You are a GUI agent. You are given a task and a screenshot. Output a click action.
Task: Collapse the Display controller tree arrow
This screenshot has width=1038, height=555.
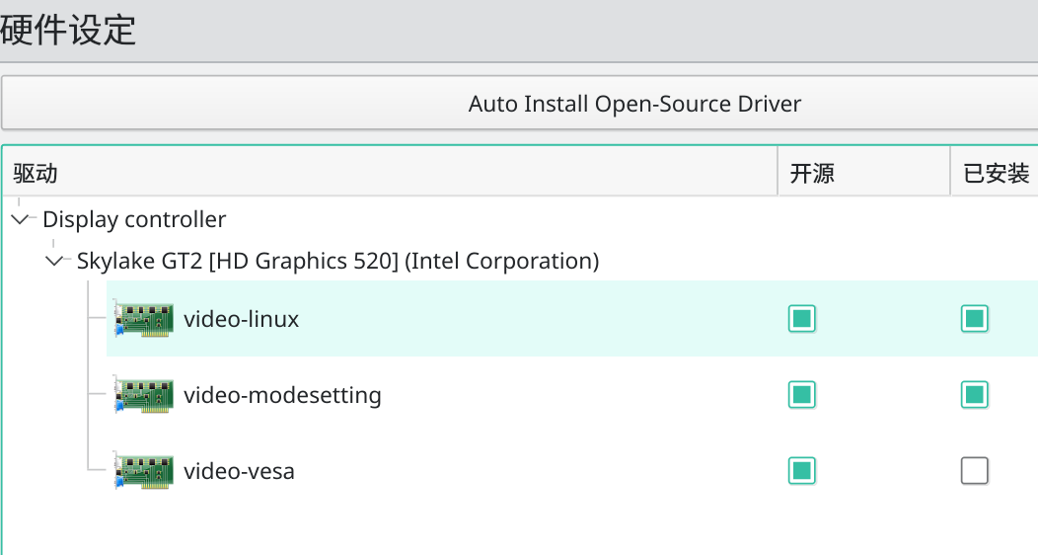pyautogui.click(x=21, y=219)
